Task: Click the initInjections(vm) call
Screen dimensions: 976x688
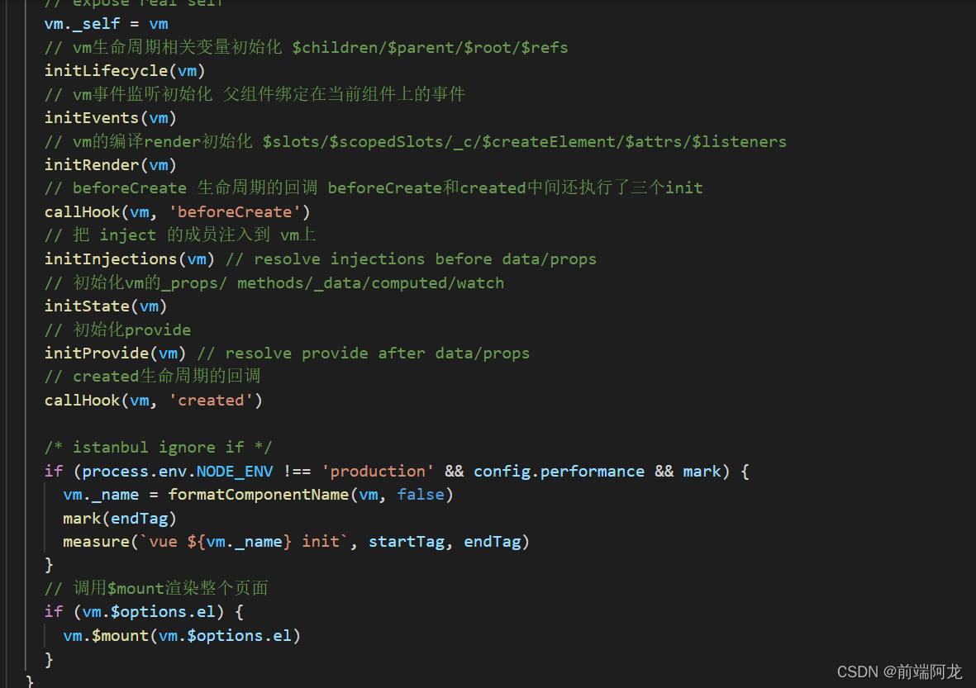Action: click(130, 259)
